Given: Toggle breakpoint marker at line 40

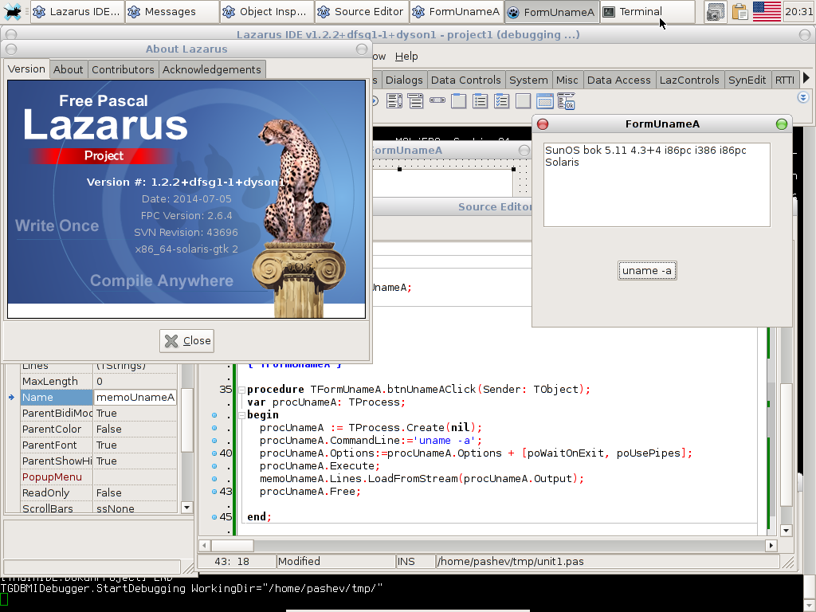Looking at the screenshot, I should pyautogui.click(x=214, y=453).
